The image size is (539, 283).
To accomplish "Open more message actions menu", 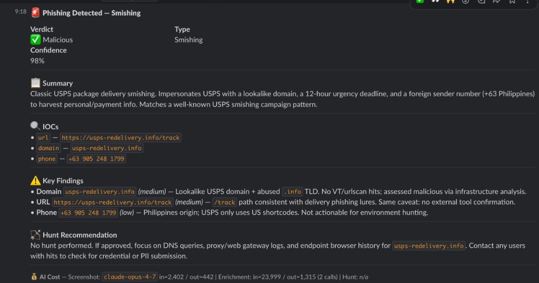I will pyautogui.click(x=527, y=1).
